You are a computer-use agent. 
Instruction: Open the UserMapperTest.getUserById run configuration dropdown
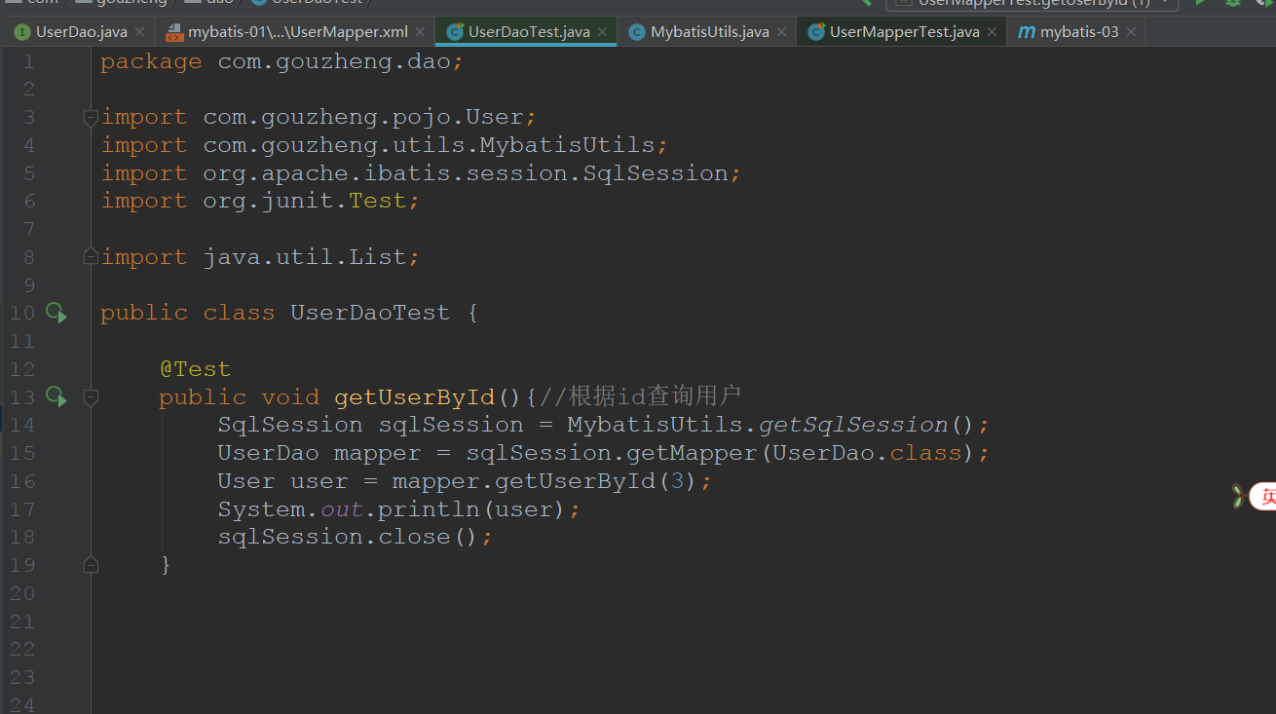point(1032,3)
